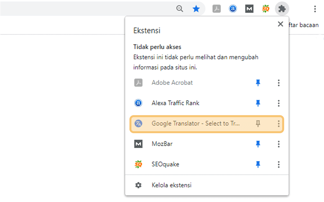Open more options for SEOquake
Viewport: 324px width, 202px height.
pos(279,164)
